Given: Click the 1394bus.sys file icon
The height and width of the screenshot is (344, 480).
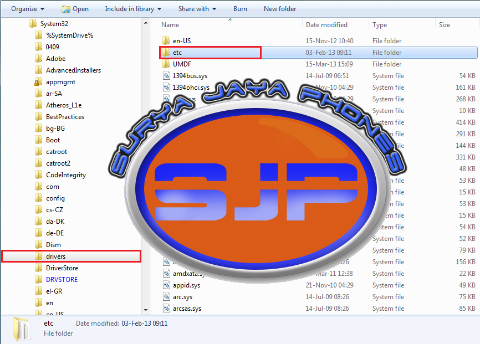Looking at the screenshot, I should click(166, 75).
